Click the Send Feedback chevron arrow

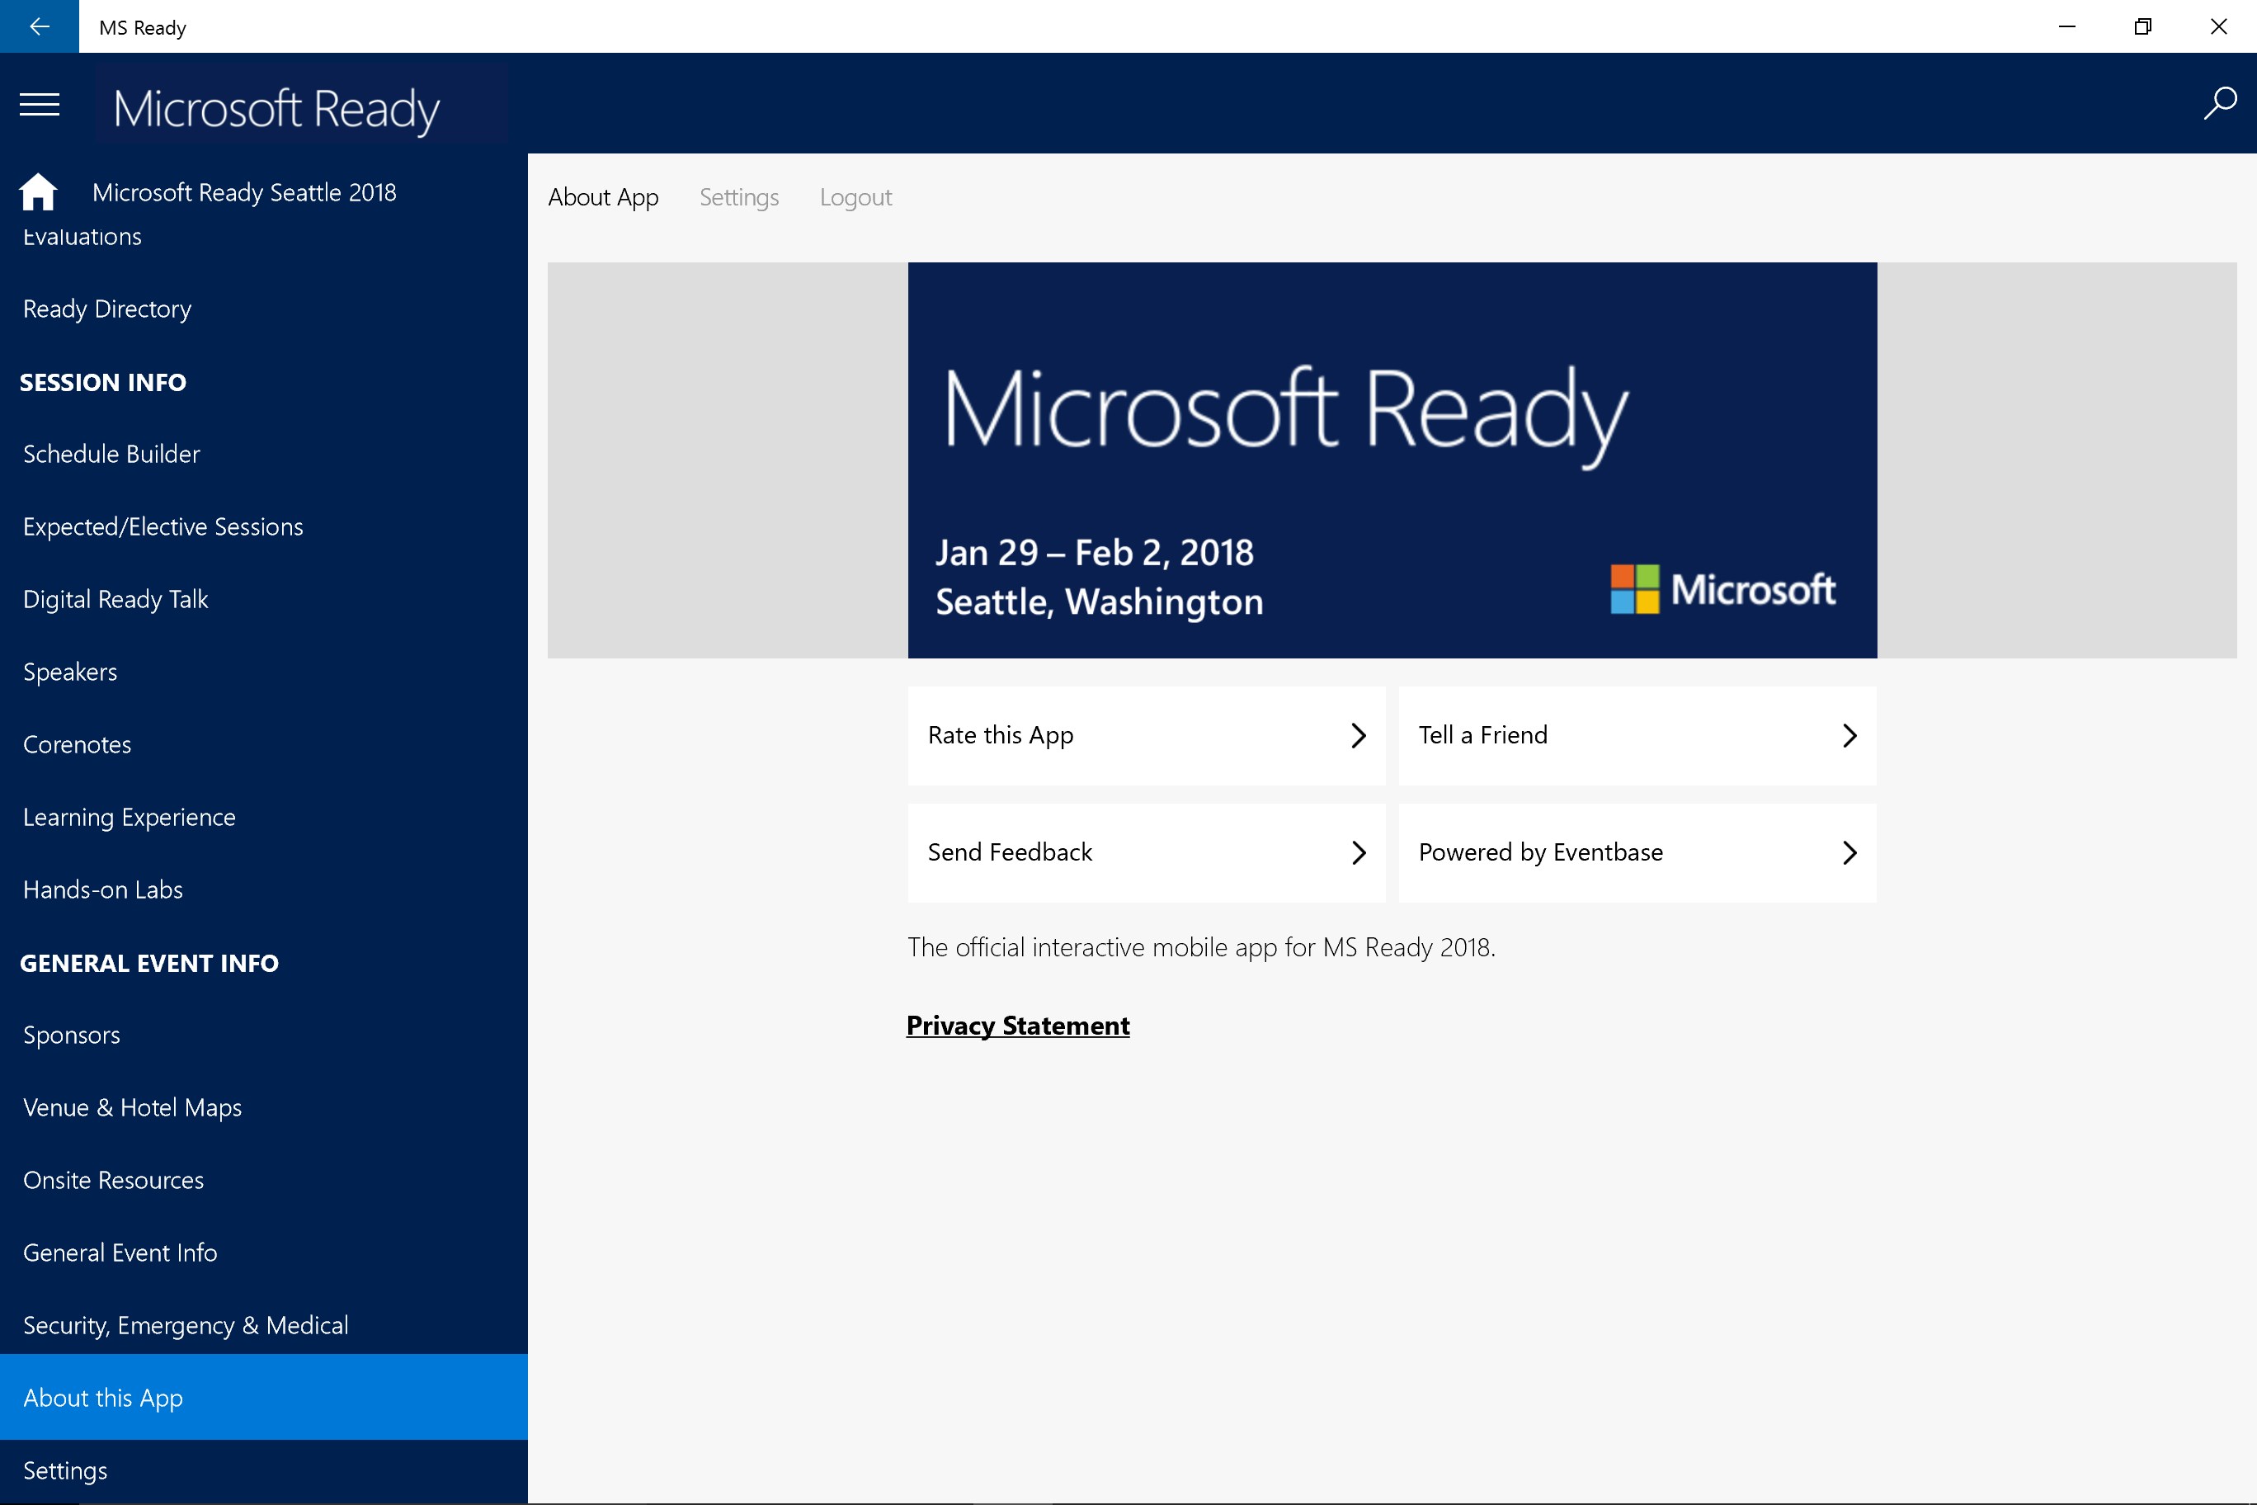pos(1358,852)
